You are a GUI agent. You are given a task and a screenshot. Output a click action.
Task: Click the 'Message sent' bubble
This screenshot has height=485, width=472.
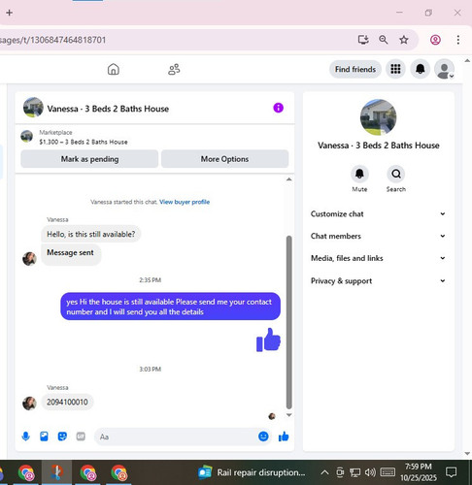[71, 254]
